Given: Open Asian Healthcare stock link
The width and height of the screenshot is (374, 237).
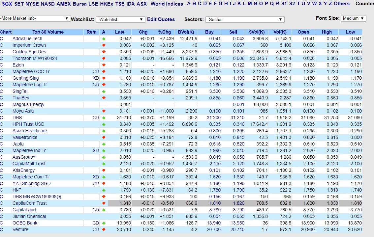Looking at the screenshot, I should click(30, 131).
